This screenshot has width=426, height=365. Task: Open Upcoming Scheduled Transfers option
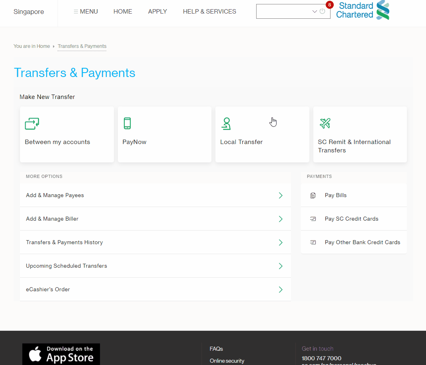point(66,266)
